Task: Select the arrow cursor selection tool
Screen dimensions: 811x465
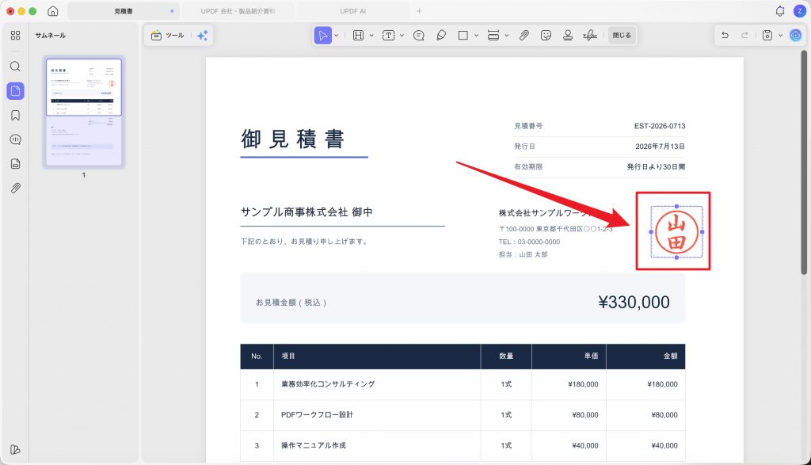Action: coord(323,35)
